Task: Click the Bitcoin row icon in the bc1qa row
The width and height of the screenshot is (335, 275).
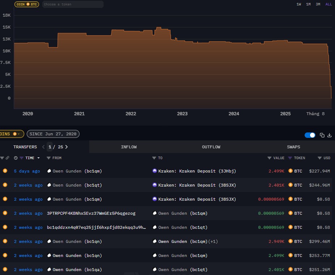Action: [5, 269]
